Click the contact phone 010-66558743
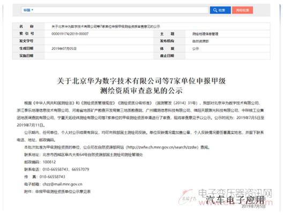 click(55, 169)
